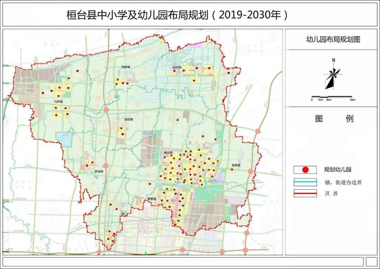Select the 起凤镇 town label

point(177,67)
